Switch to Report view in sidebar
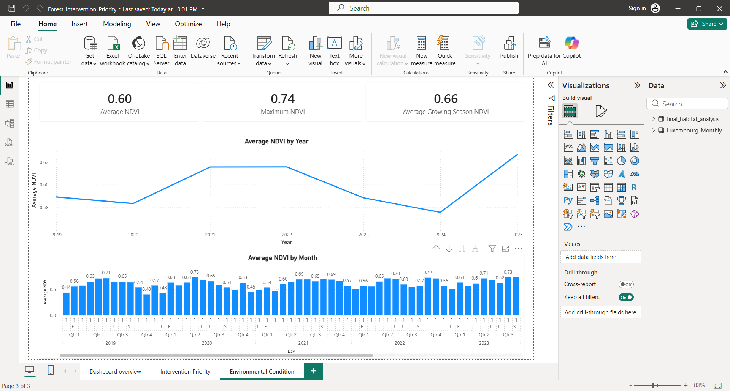730x391 pixels. pos(10,85)
